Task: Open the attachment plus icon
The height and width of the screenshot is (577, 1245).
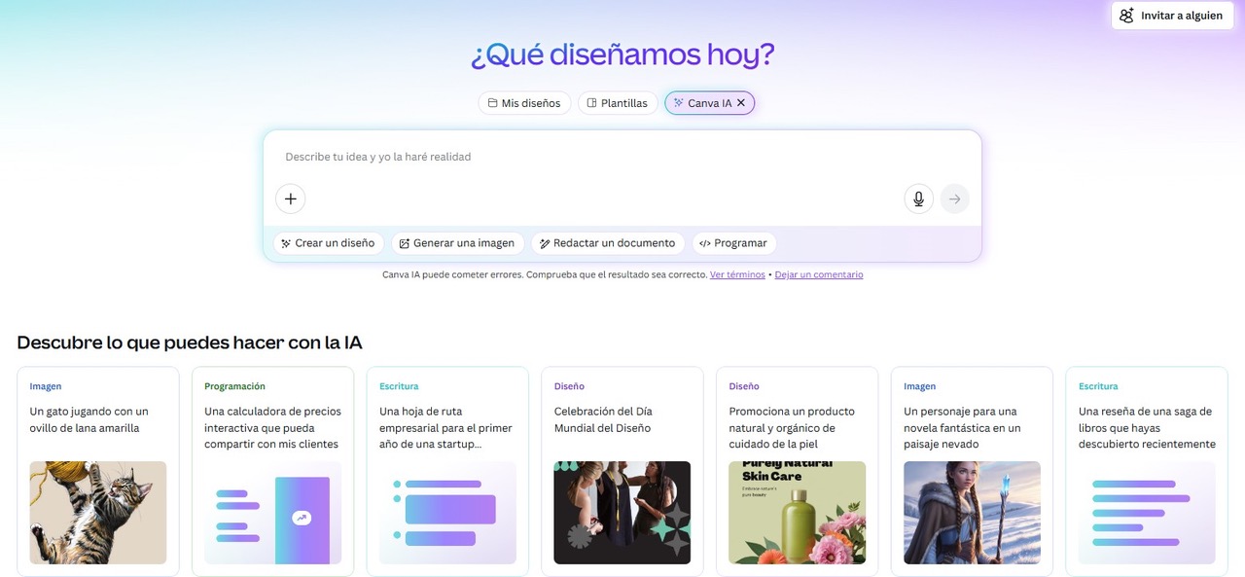Action: pos(290,198)
